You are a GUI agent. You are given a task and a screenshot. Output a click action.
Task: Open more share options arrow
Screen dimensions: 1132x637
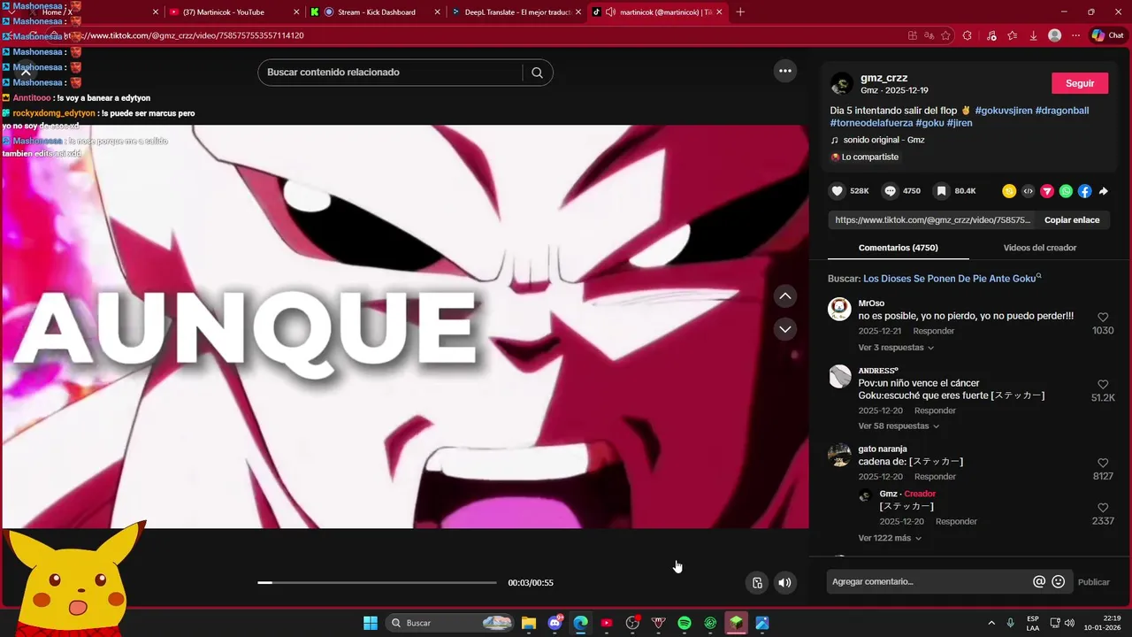tap(1104, 191)
